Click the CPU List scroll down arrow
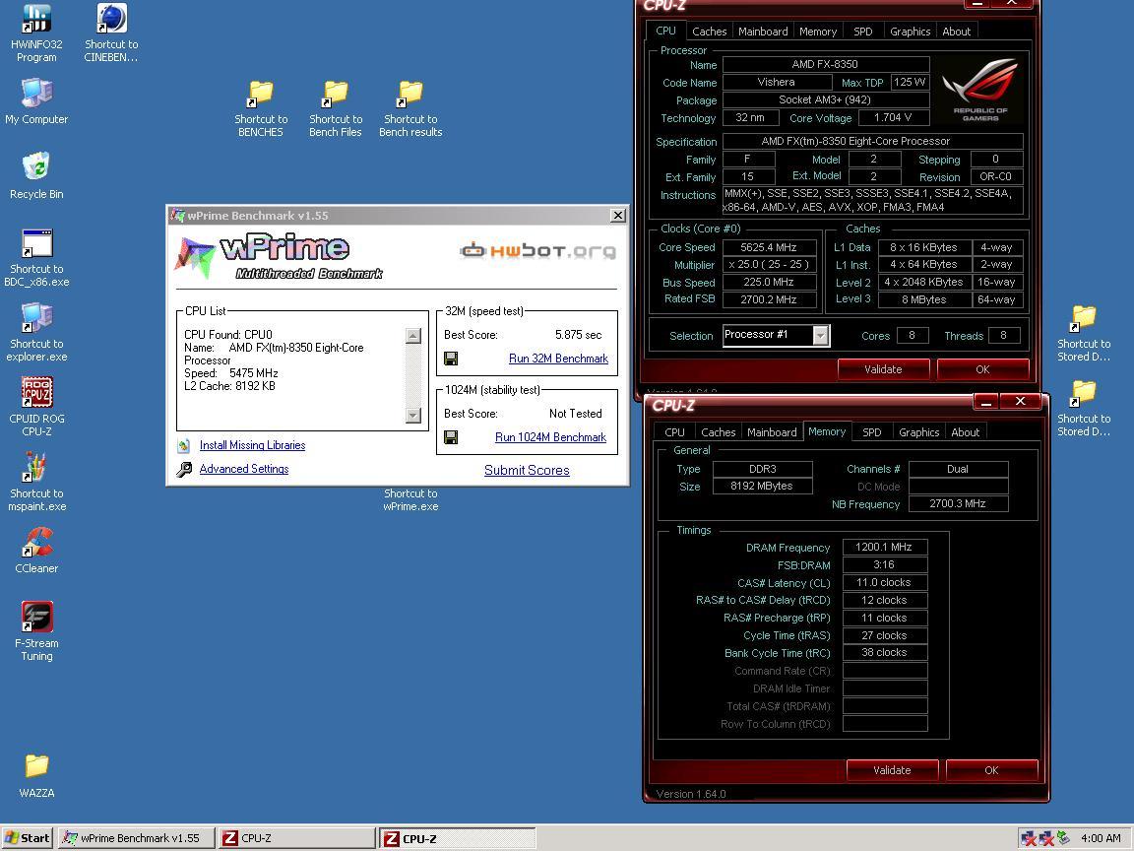Screen dimensions: 1134x851 [413, 416]
